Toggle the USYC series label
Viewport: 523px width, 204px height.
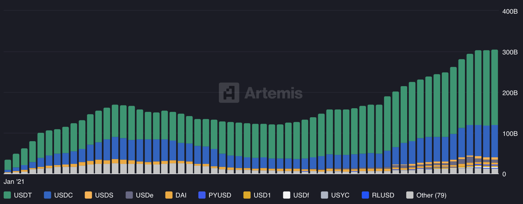coord(340,195)
